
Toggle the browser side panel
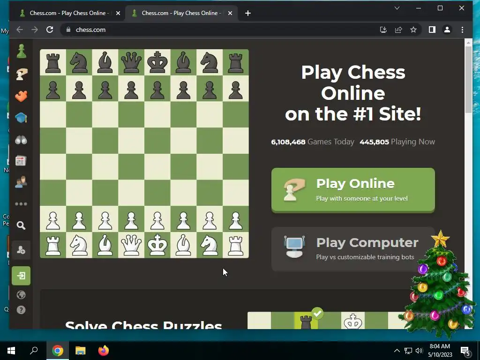[x=432, y=30]
